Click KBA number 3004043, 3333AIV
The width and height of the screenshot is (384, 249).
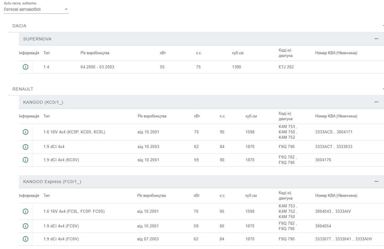[x=333, y=211]
